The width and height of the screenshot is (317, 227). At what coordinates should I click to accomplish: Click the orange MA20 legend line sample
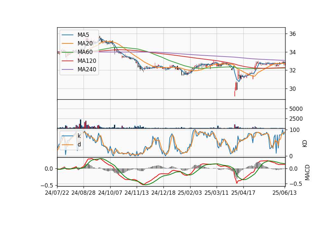click(x=67, y=43)
